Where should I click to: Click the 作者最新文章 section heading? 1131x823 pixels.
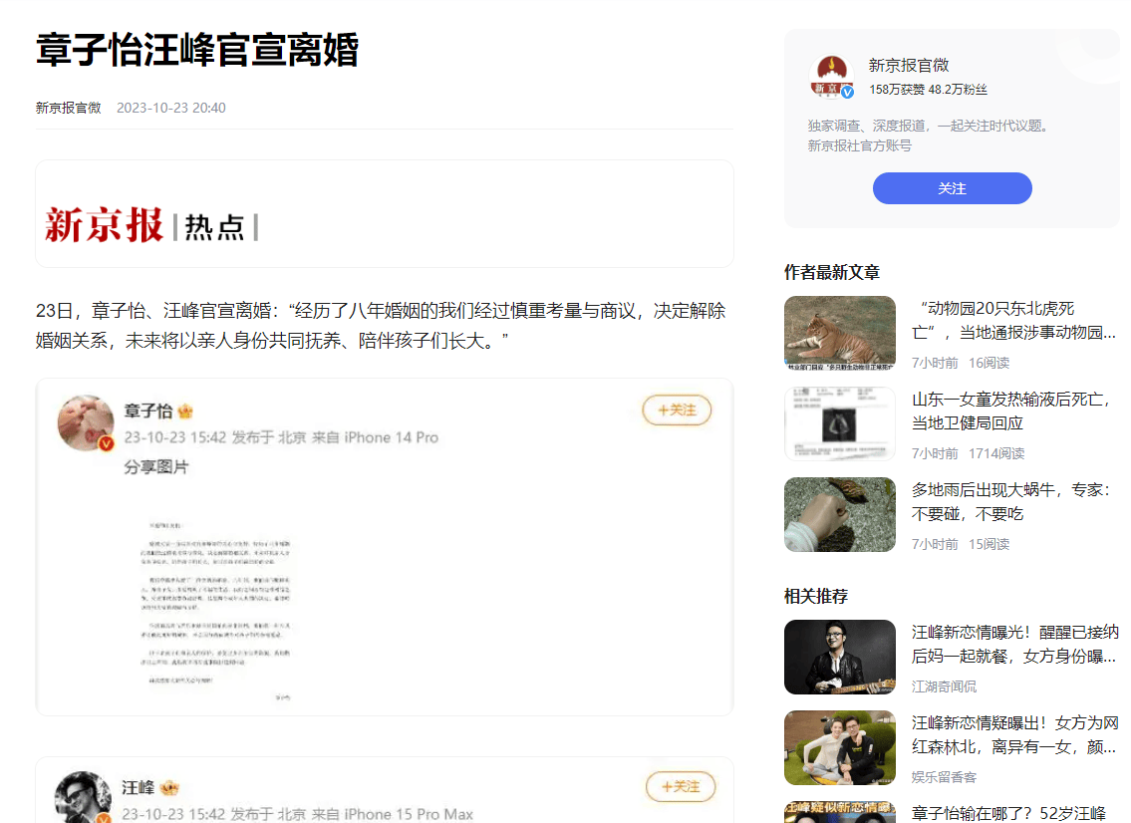(832, 273)
